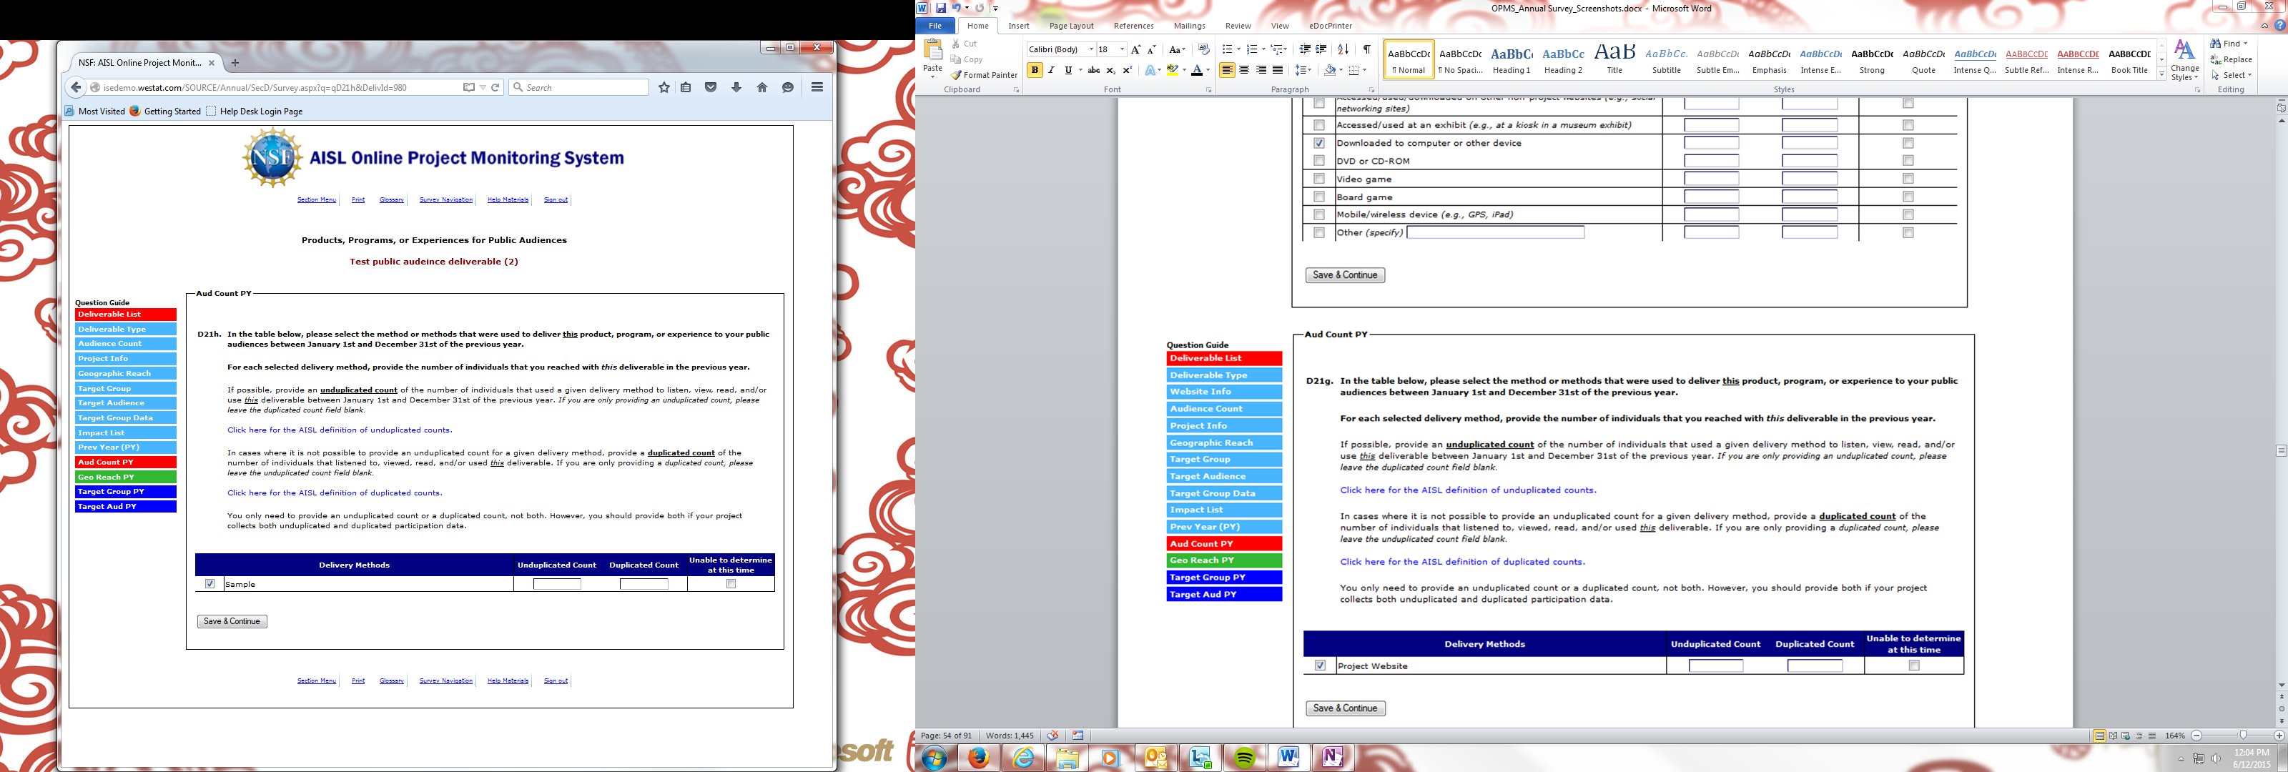The image size is (2288, 772).
Task: Check the Video game checkbox
Action: tap(1319, 179)
